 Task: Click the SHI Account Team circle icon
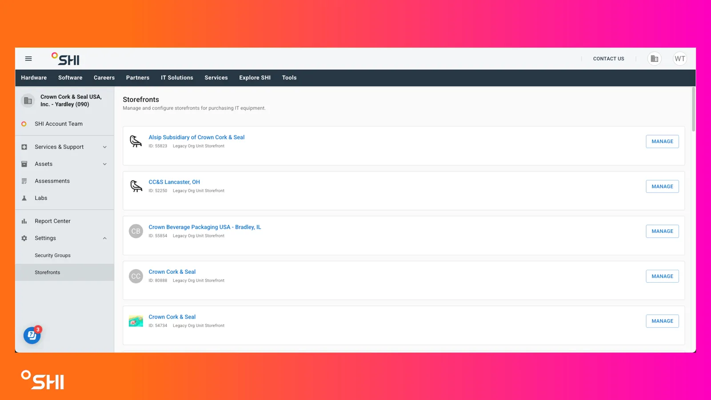[24, 124]
